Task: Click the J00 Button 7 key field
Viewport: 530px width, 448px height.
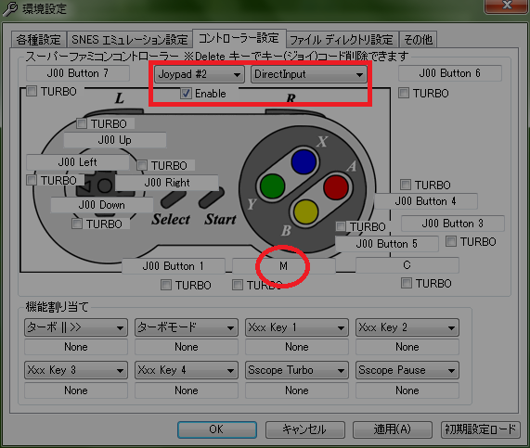Action: pyautogui.click(x=78, y=73)
